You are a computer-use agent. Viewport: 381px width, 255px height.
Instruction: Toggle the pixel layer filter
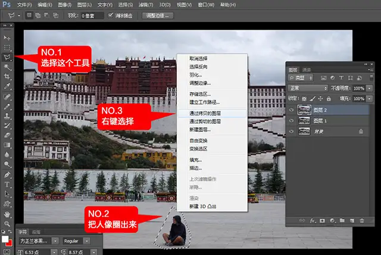pyautogui.click(x=323, y=78)
